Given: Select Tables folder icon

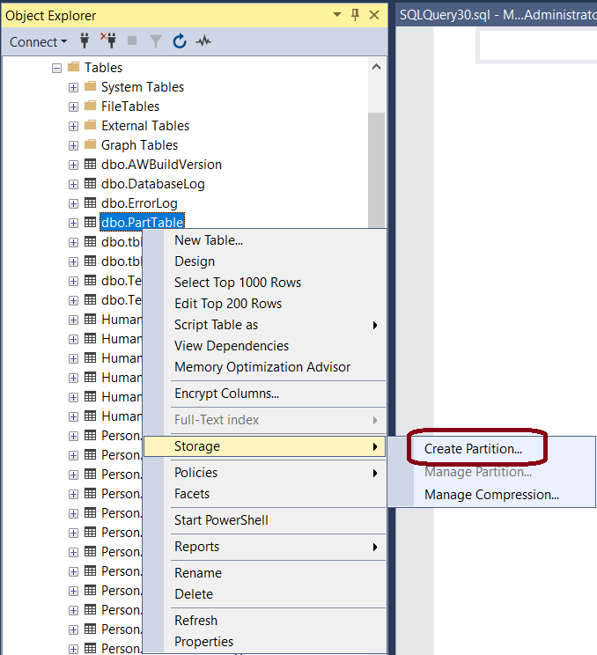Looking at the screenshot, I should click(x=74, y=66).
